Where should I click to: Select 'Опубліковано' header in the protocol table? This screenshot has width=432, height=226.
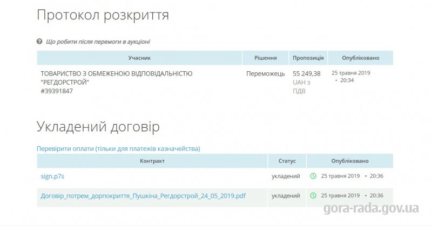pos(360,58)
